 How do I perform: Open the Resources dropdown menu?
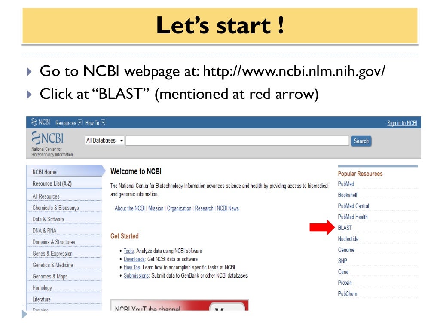tap(68, 123)
